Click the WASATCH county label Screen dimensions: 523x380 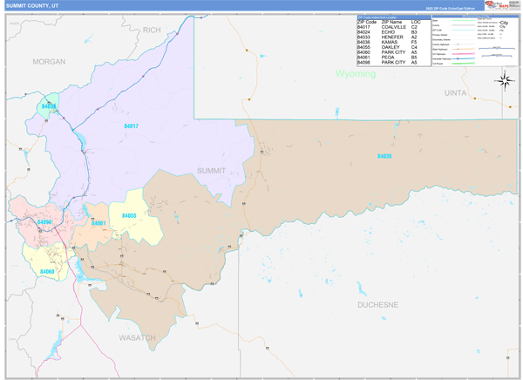(x=137, y=336)
